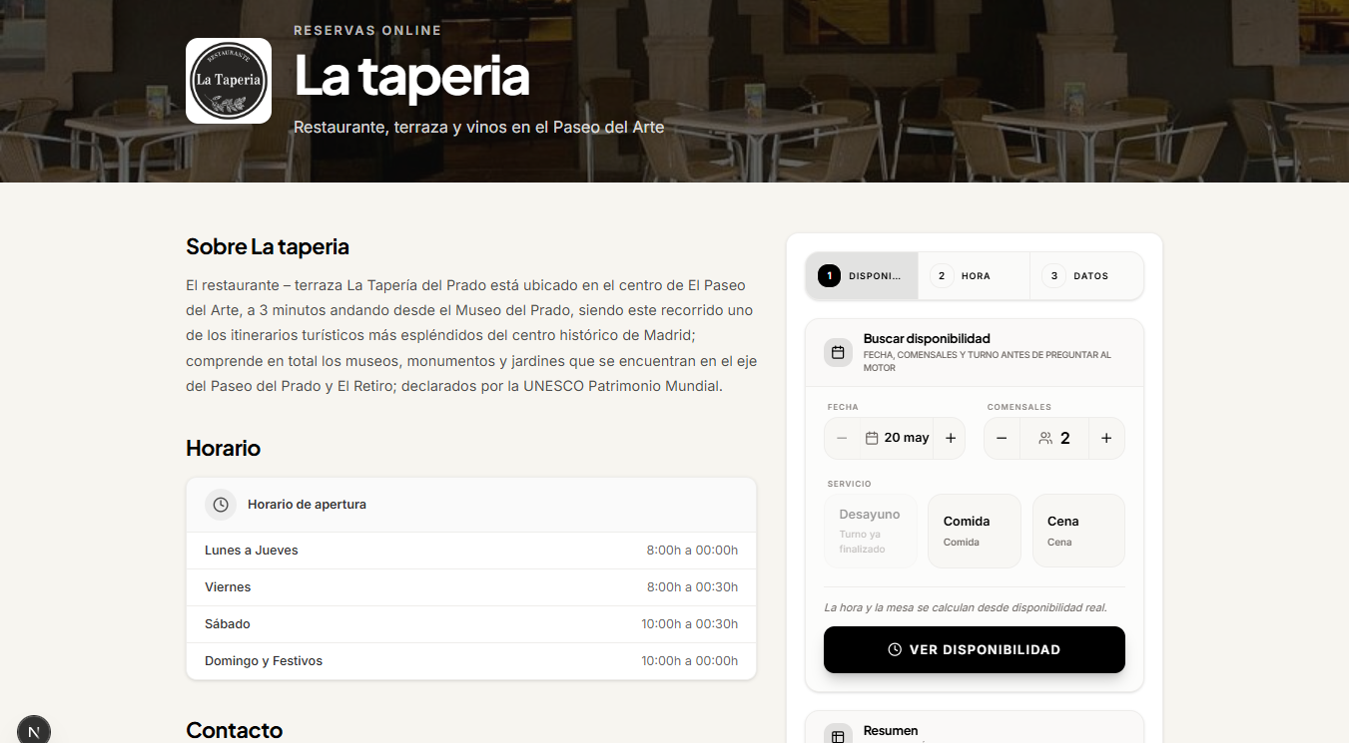Click the 8:00h a 00:00h value
The height and width of the screenshot is (743, 1349).
pyautogui.click(x=692, y=551)
